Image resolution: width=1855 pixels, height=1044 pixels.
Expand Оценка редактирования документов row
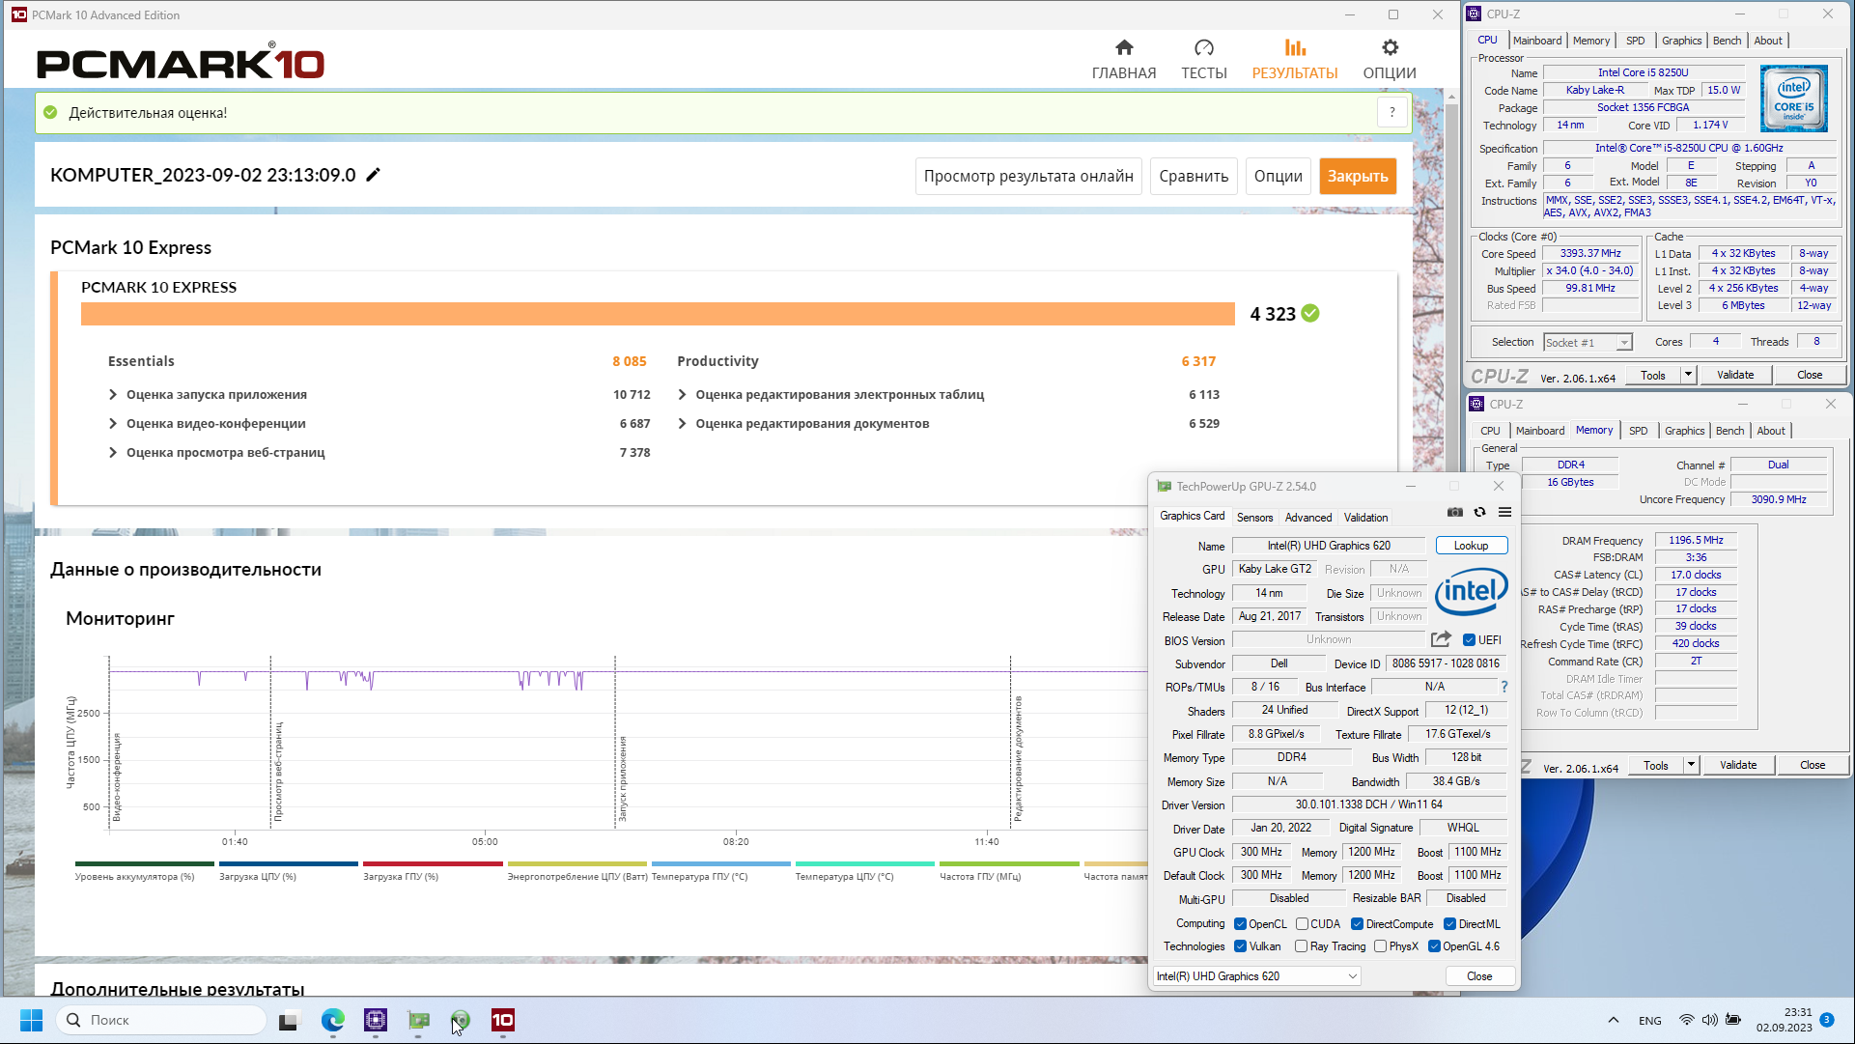coord(683,423)
